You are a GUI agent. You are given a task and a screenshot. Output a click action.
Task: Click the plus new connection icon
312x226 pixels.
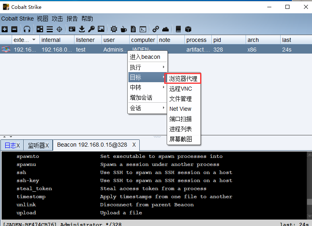[4, 29]
